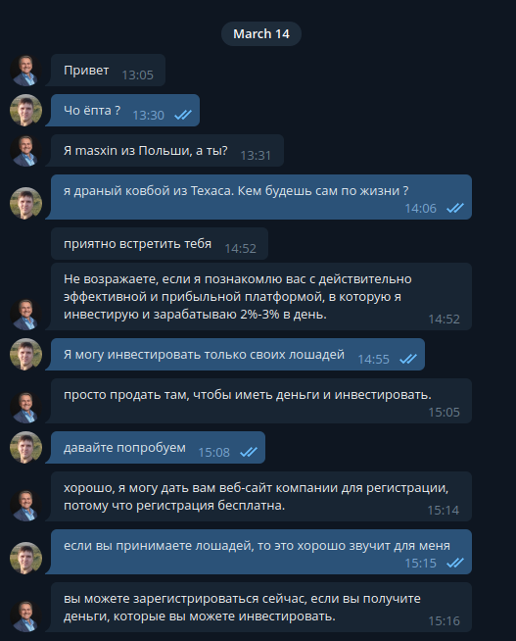Click the double-check marks at 14:06
This screenshot has height=641, width=516.
[455, 209]
